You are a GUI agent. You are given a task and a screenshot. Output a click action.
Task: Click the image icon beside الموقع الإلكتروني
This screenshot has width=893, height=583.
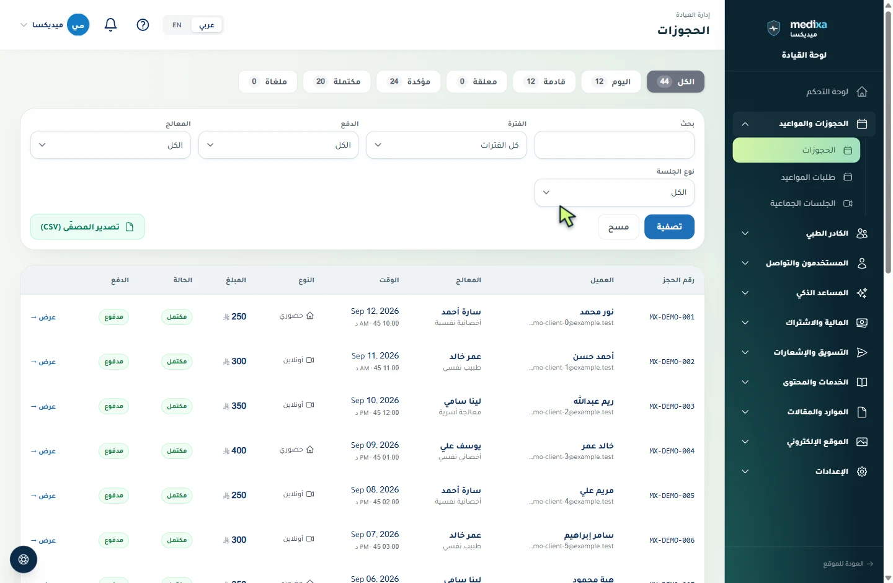pos(862,442)
